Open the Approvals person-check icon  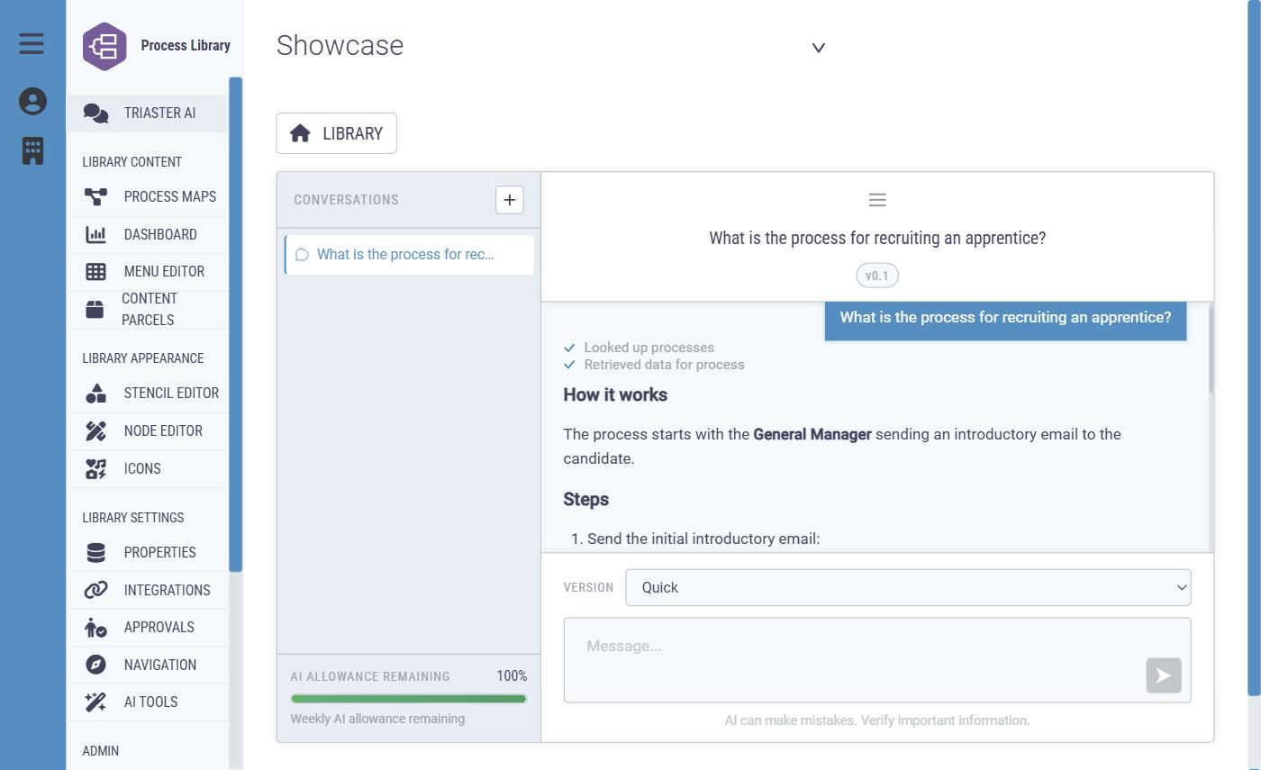tap(95, 627)
